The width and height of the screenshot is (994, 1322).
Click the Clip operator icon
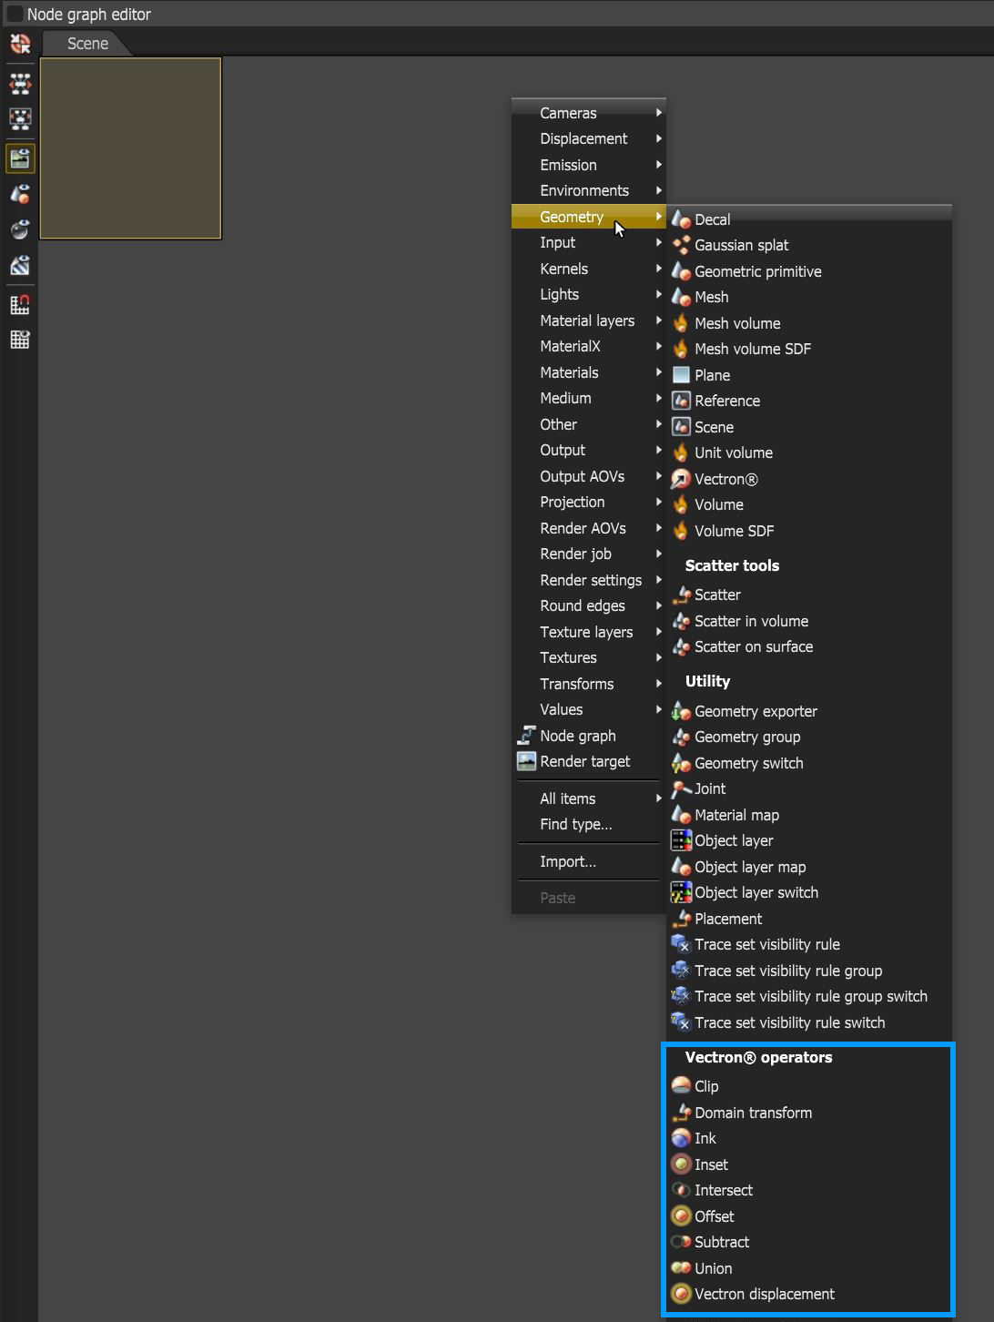click(681, 1086)
